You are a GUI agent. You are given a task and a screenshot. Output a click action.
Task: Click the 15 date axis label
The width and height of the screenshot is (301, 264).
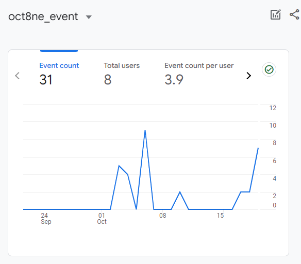point(220,216)
